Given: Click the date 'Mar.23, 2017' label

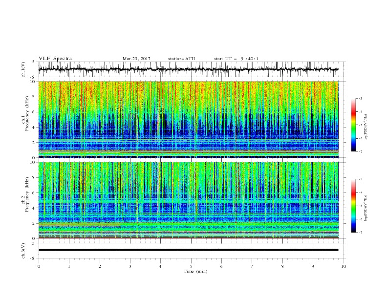Looking at the screenshot, I should pos(136,59).
